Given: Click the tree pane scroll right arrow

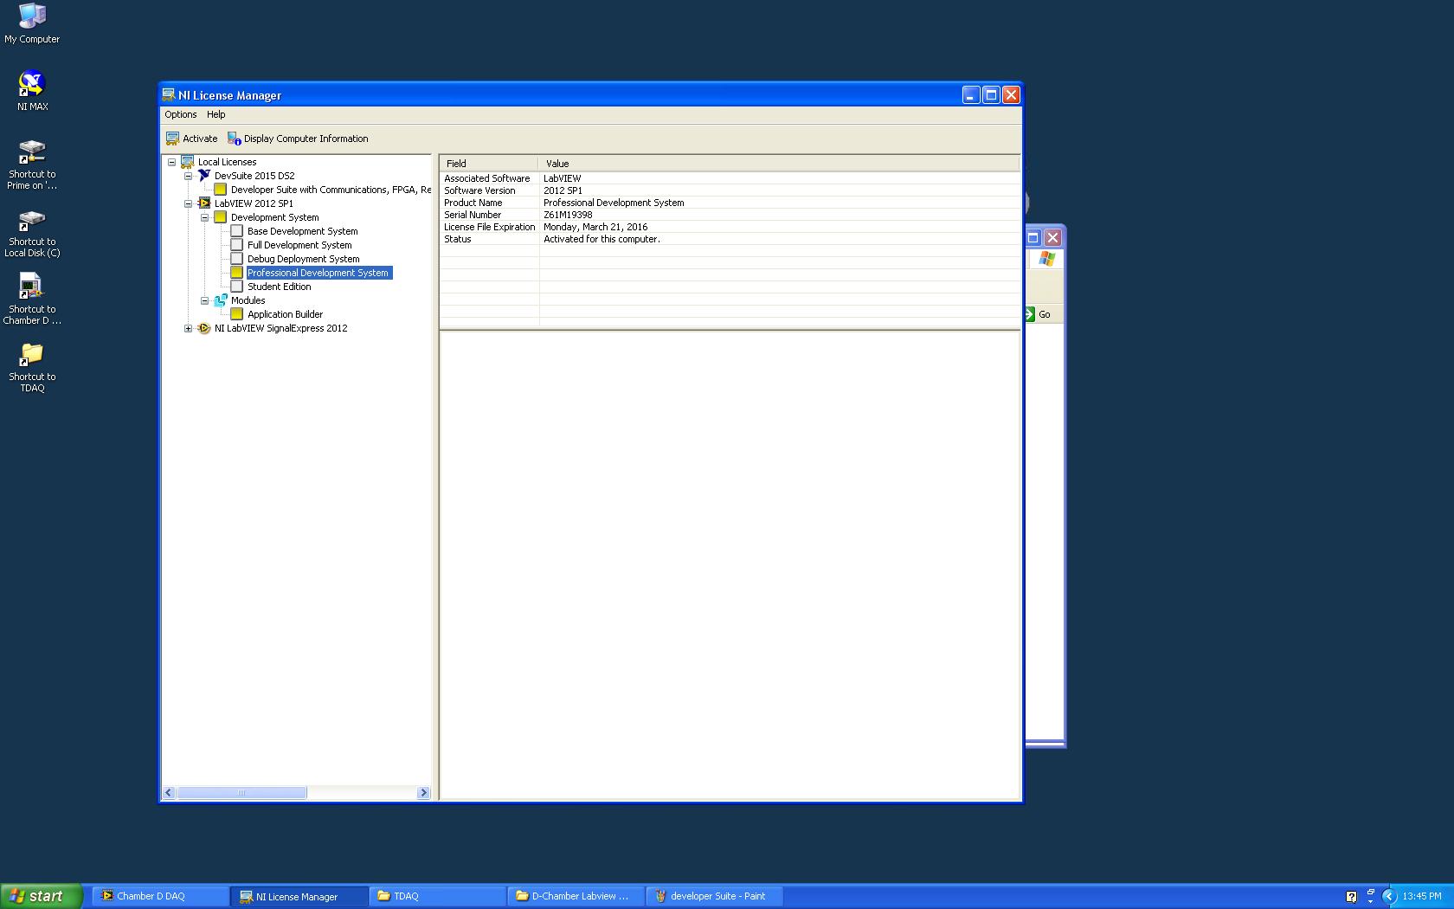Looking at the screenshot, I should click(x=423, y=792).
